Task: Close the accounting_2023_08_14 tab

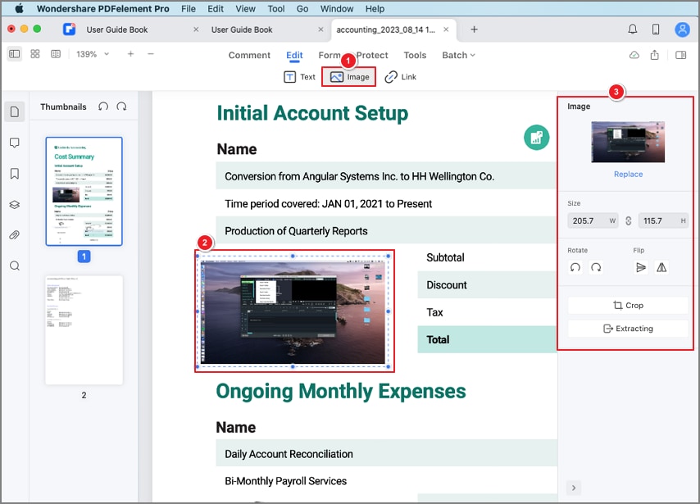Action: pyautogui.click(x=446, y=30)
